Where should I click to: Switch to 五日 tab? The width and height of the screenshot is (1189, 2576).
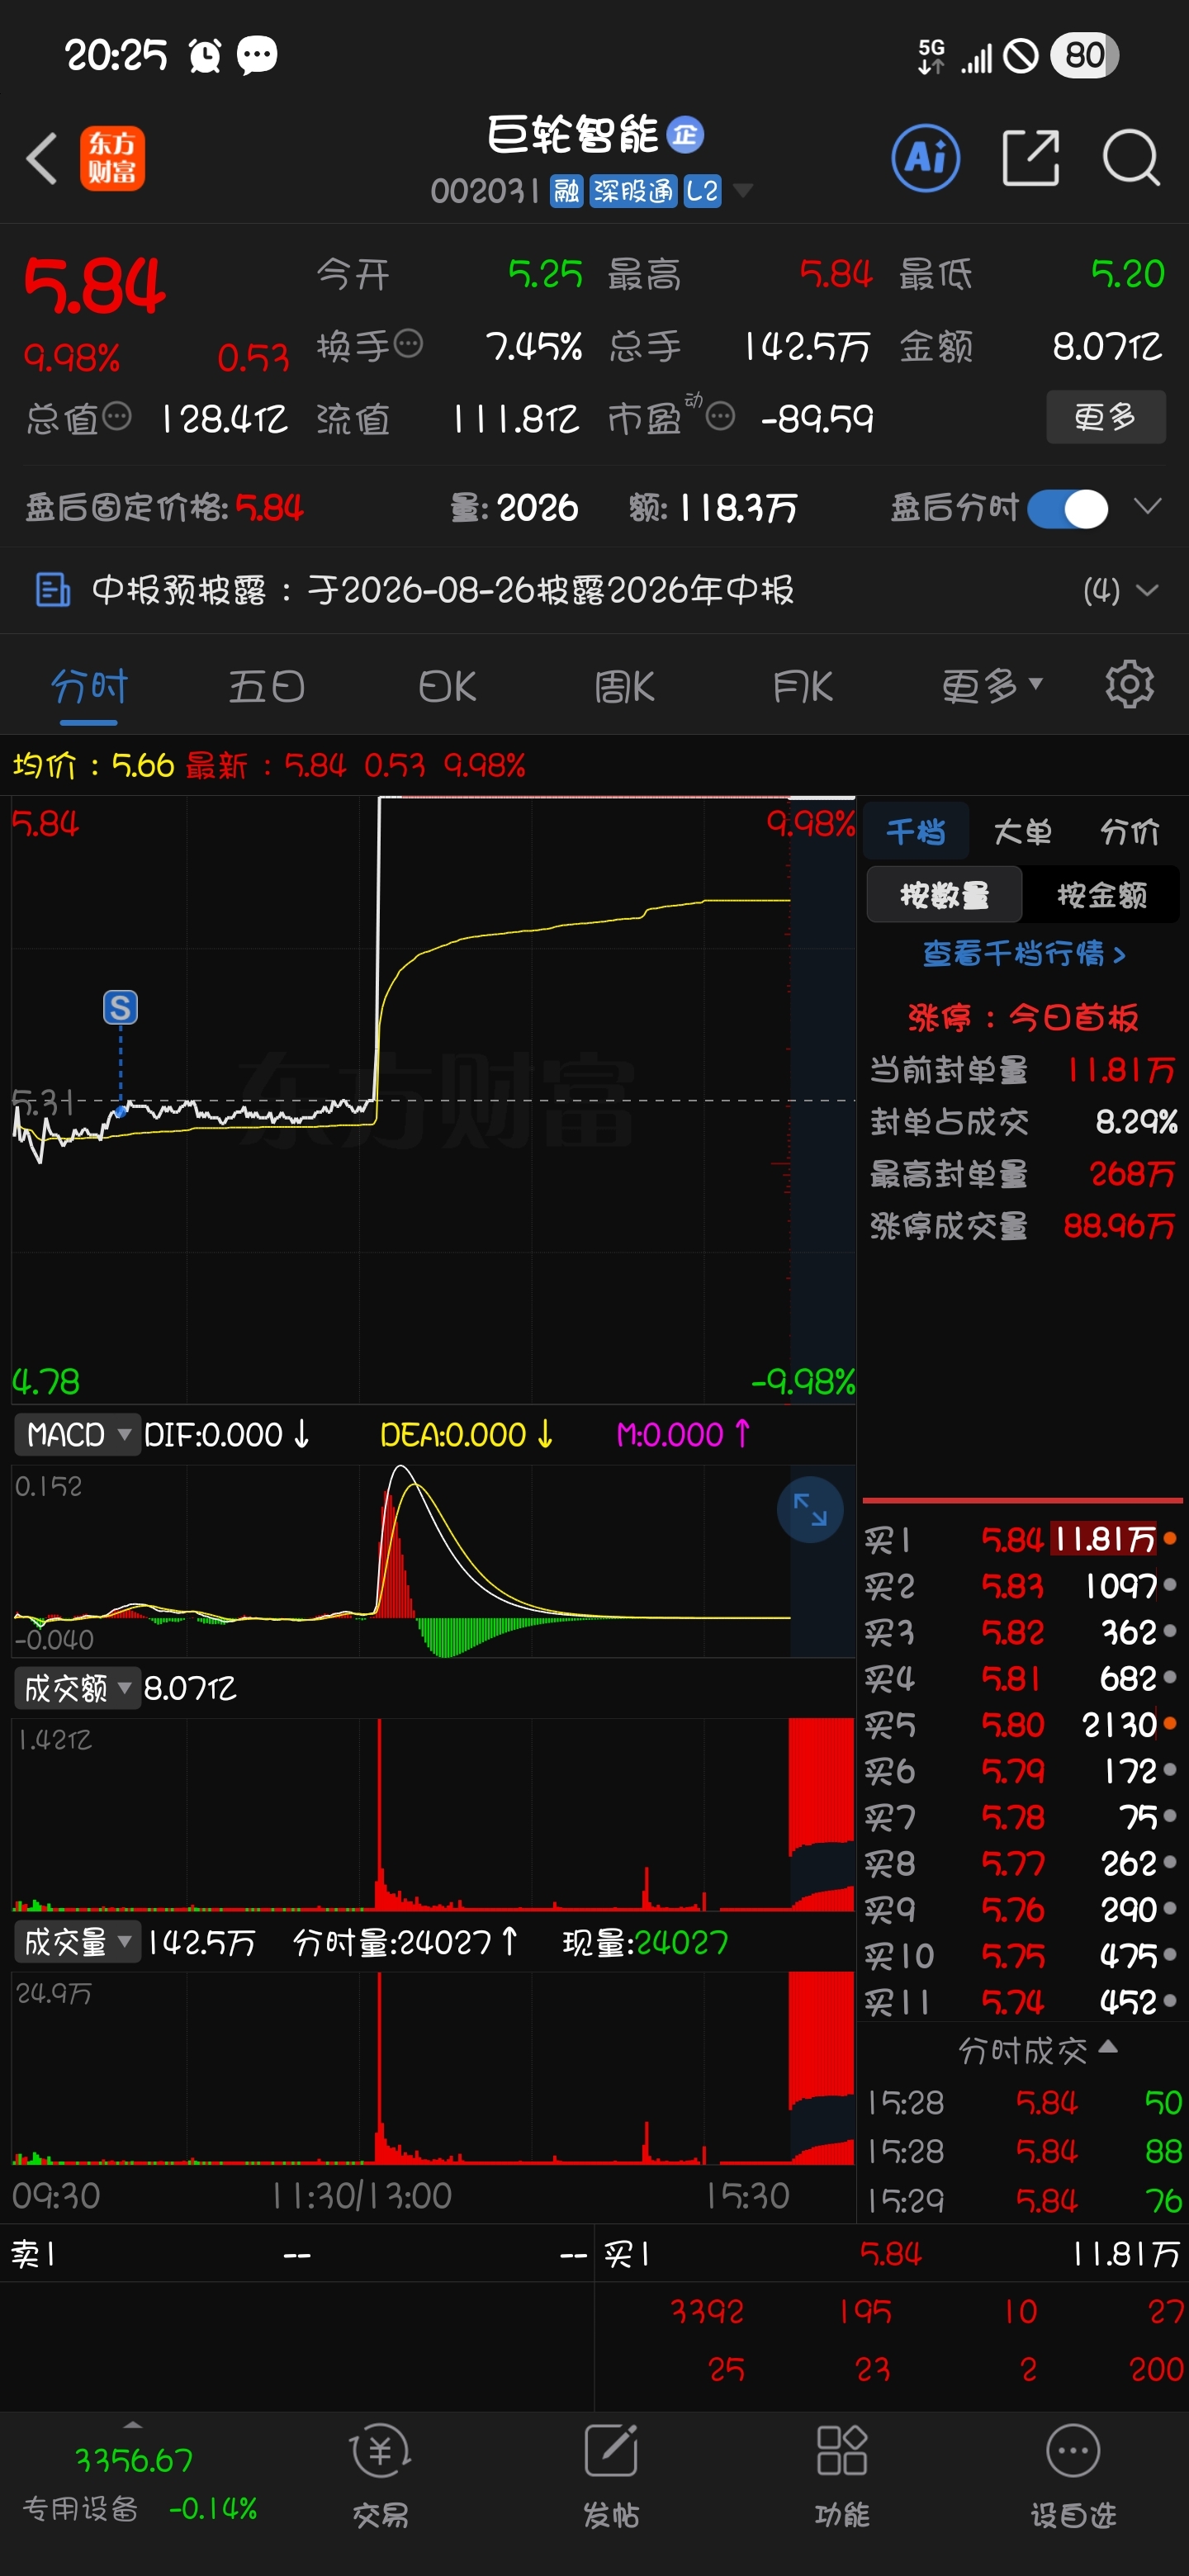pos(266,686)
